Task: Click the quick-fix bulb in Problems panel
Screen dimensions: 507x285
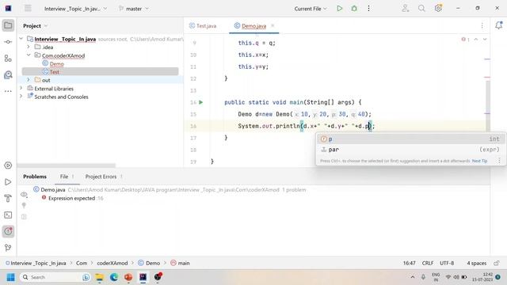Action: click(24, 205)
